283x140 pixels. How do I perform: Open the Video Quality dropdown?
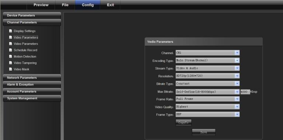coord(208,107)
